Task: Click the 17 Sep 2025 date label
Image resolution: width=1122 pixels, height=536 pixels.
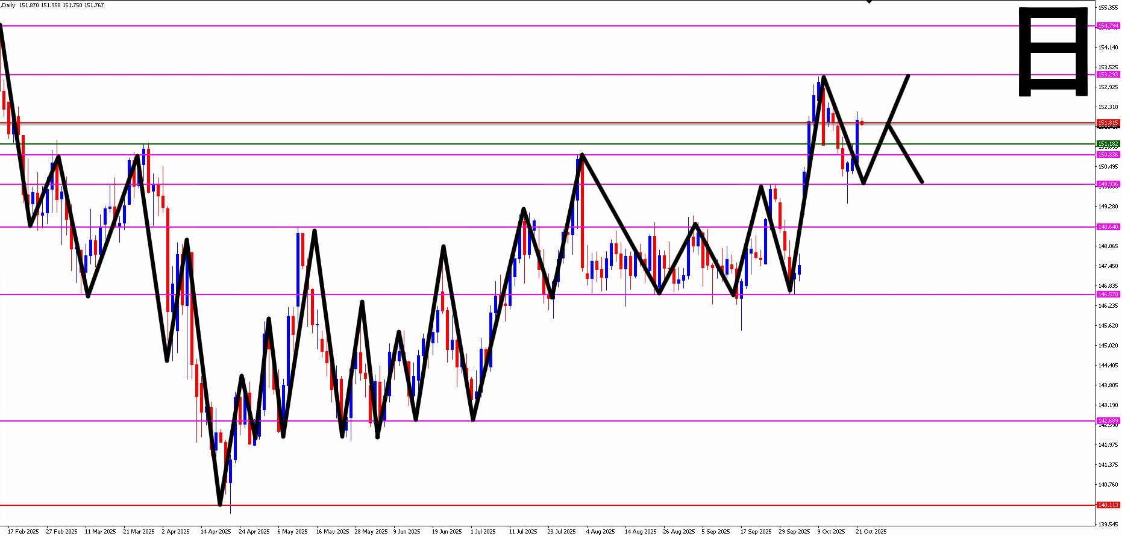Action: point(756,532)
